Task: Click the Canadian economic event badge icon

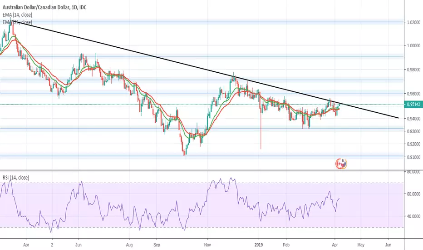Action: 341,164
